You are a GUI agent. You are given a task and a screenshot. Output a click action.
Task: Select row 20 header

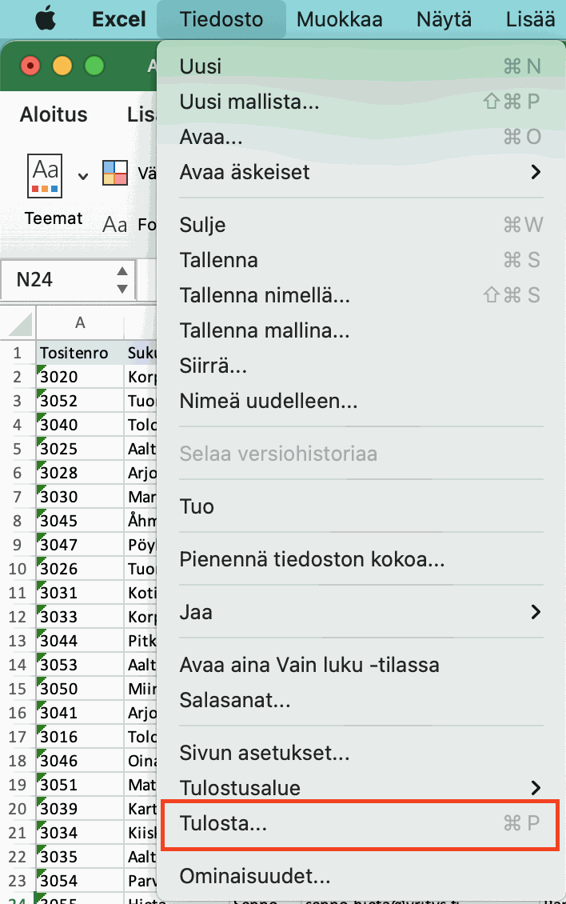tap(18, 809)
